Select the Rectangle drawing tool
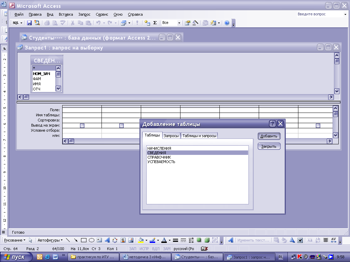The width and height of the screenshot is (350, 262). (84, 240)
